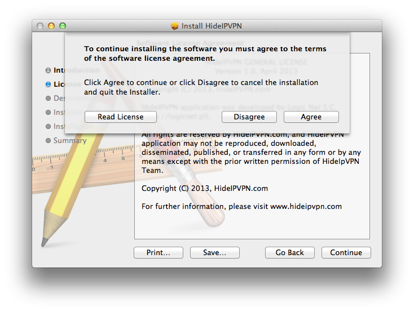Click the 'Team.' line in license
Viewport: 414px width, 312px height.
coord(152,171)
